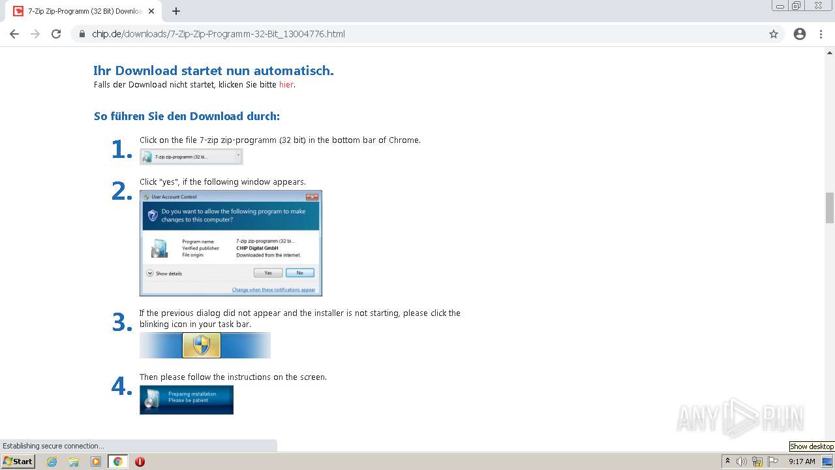Screen dimensions: 835x470
Task: Click the page vertical scrollbar thumb
Action: [830, 208]
